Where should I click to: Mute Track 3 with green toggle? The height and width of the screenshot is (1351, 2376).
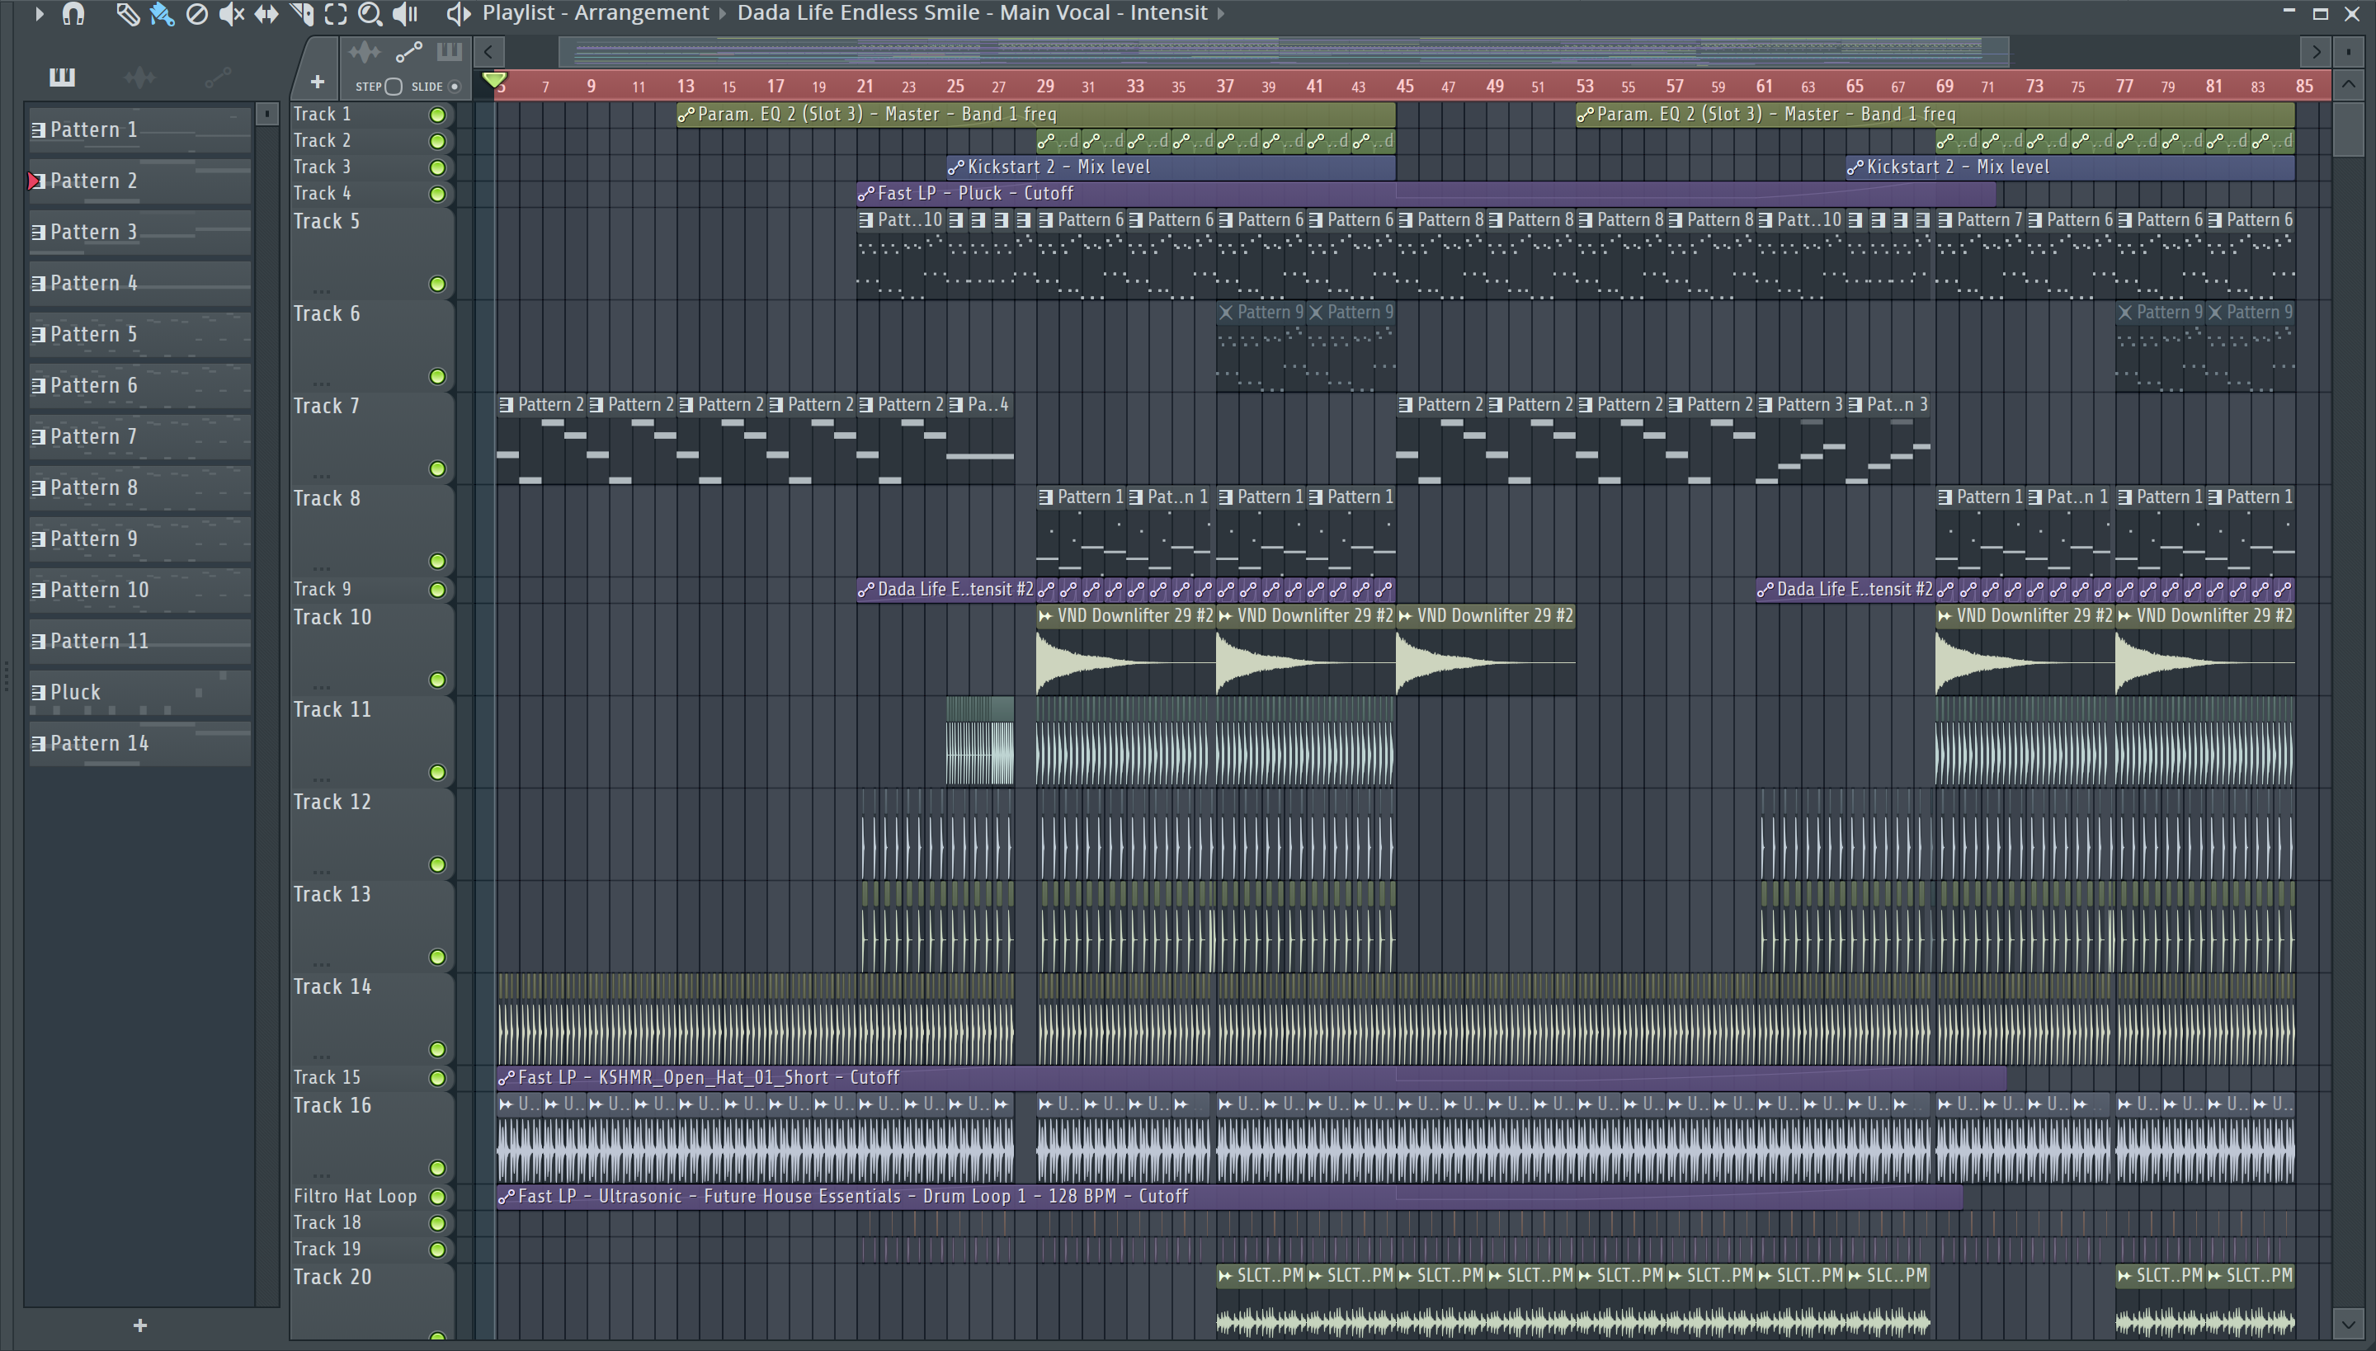437,168
